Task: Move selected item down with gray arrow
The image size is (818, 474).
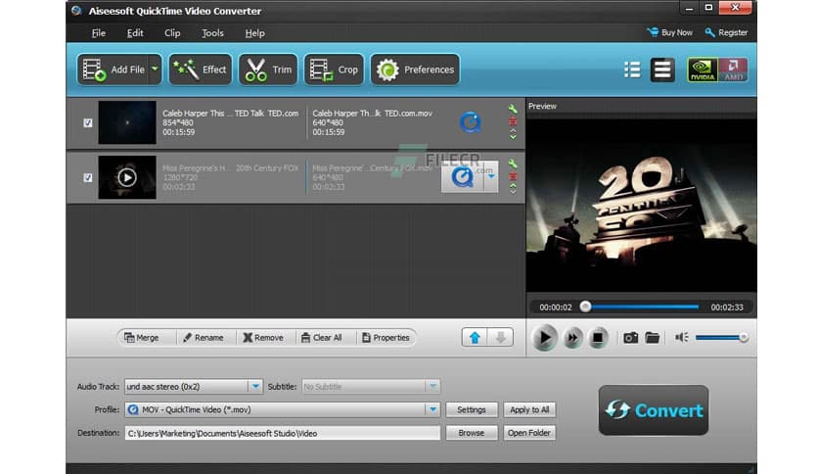Action: click(x=500, y=338)
